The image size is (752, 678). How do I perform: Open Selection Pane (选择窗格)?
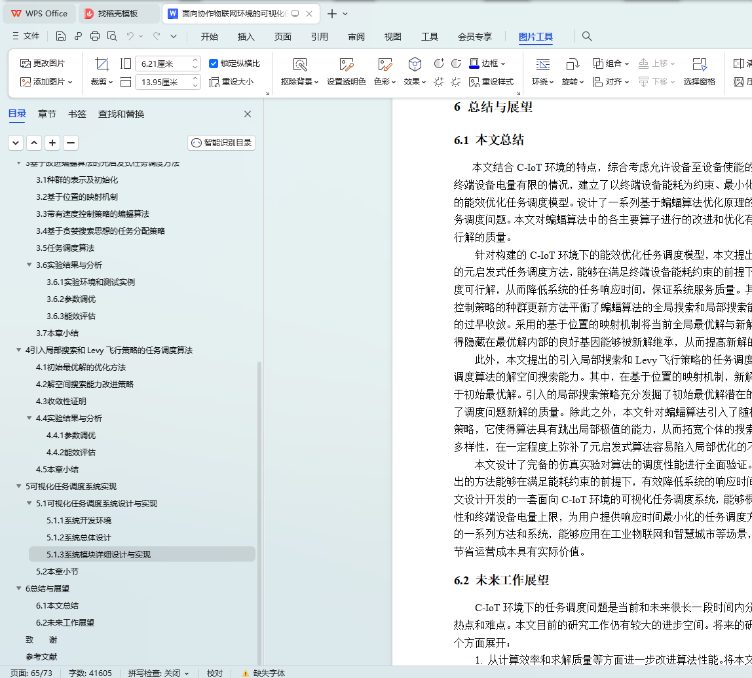click(x=699, y=72)
